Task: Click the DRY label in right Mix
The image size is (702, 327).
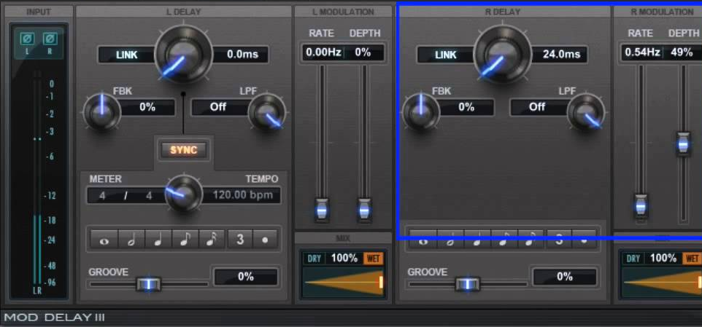Action: 633,259
